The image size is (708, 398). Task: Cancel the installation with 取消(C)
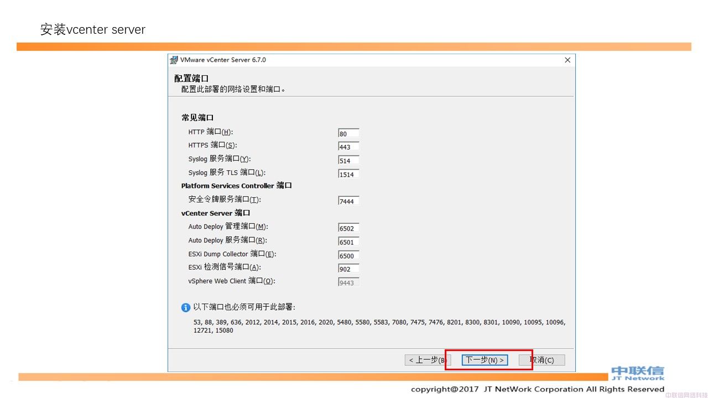[x=542, y=360]
